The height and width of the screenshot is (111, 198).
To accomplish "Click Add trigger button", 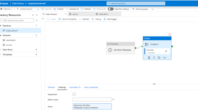I will point(110,19).
